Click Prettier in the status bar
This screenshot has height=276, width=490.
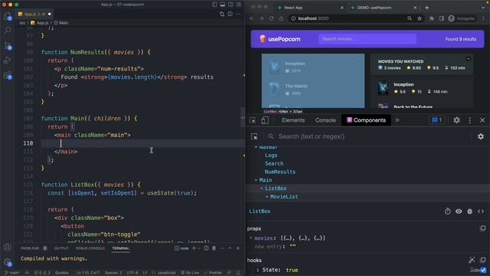tap(213, 273)
